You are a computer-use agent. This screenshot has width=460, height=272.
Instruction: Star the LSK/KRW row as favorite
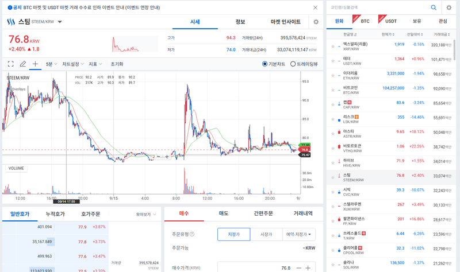pos(333,119)
